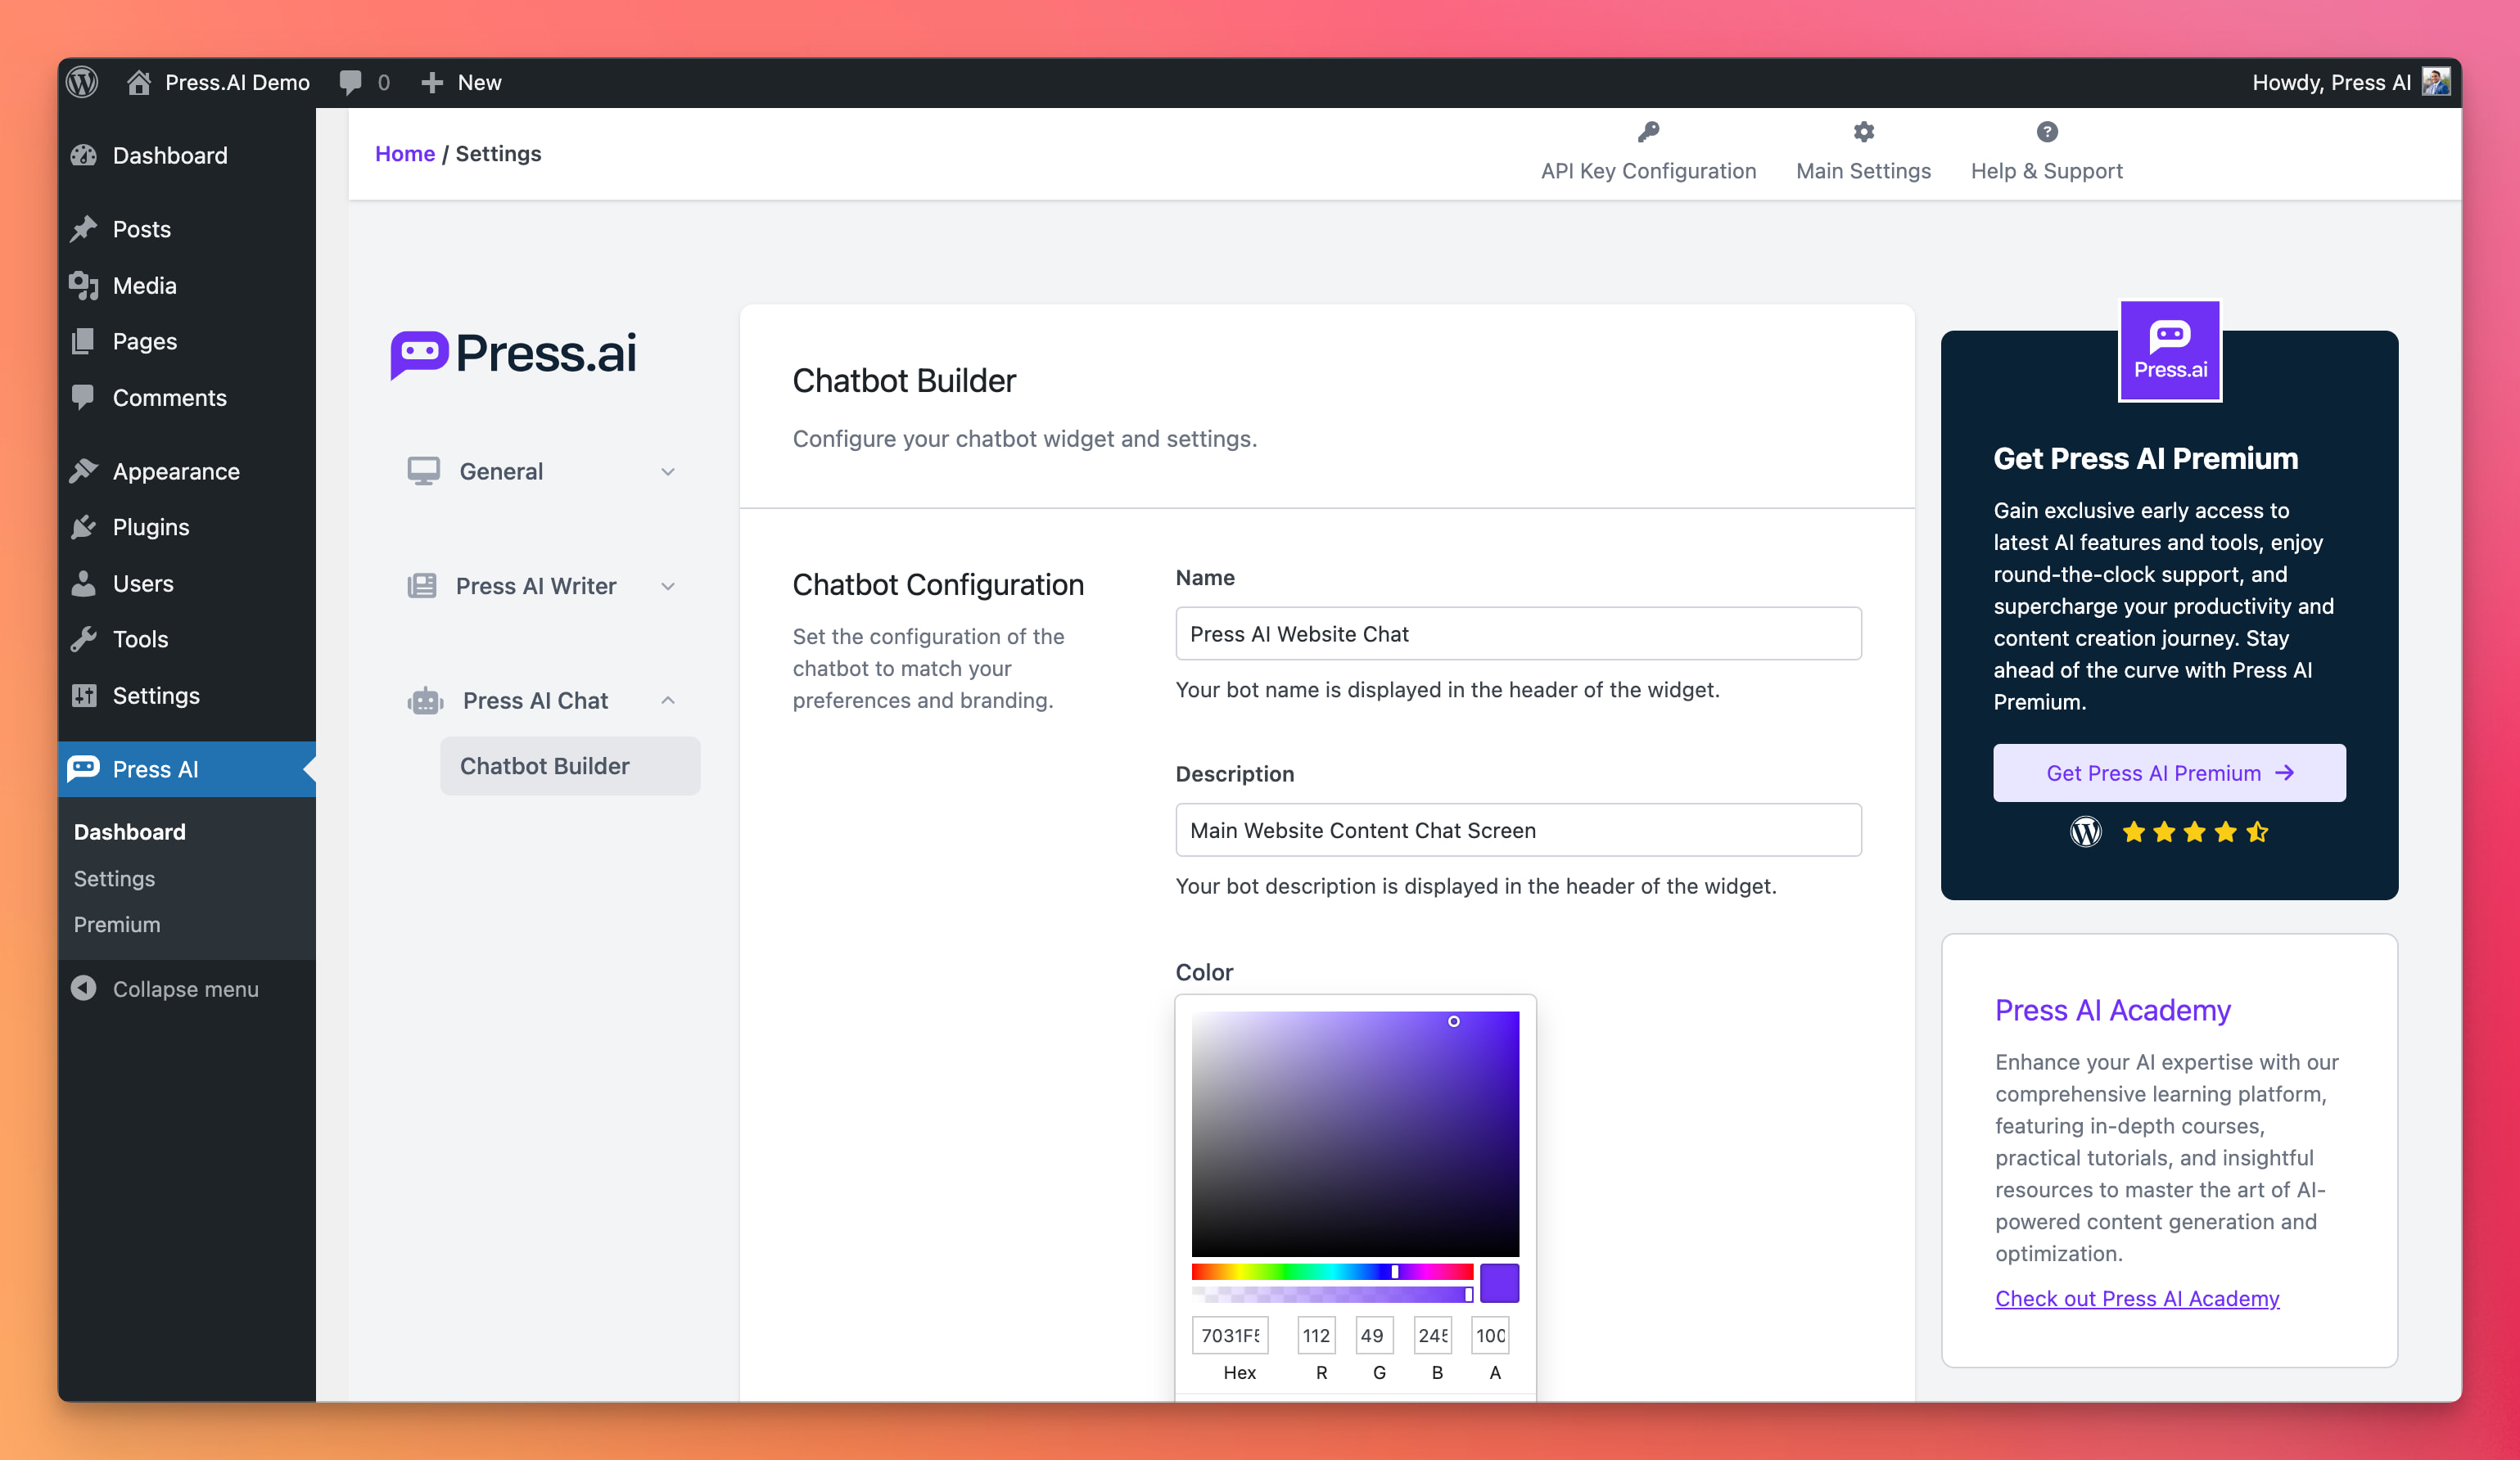Click the Chatbot Builder tree item

tap(544, 764)
